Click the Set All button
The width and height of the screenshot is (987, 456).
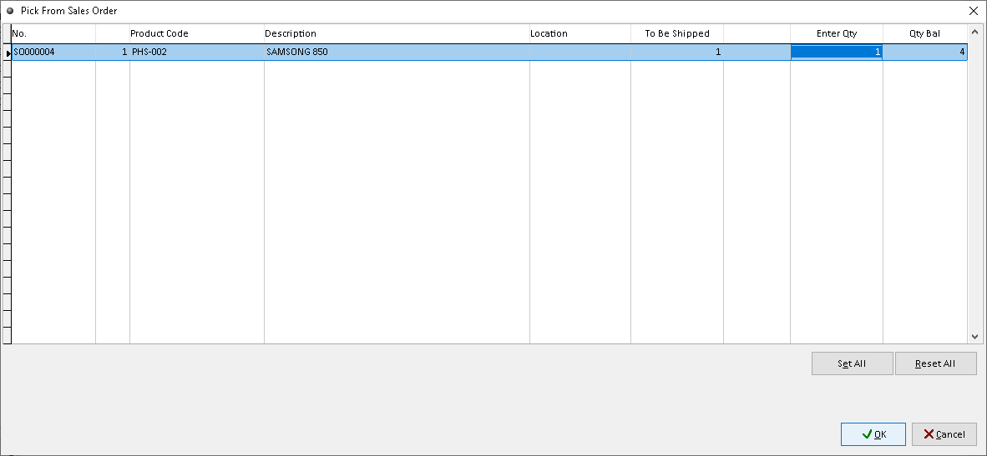853,363
